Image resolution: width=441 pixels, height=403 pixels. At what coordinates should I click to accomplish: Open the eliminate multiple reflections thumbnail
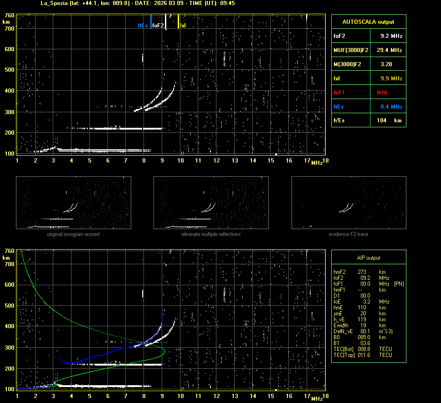211,203
